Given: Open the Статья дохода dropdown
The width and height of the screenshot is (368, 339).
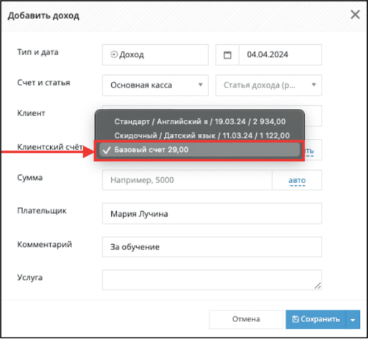Looking at the screenshot, I should (269, 85).
